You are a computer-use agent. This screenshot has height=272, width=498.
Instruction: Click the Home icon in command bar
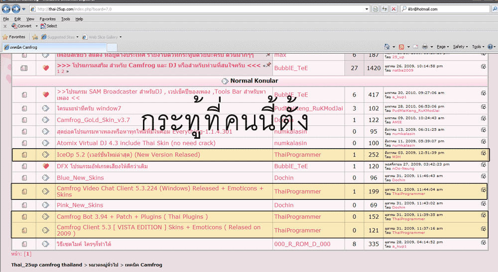386,47
